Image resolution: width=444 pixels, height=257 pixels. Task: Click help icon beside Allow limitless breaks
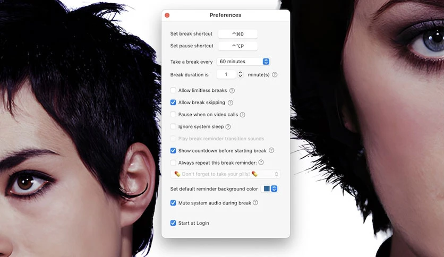point(232,91)
